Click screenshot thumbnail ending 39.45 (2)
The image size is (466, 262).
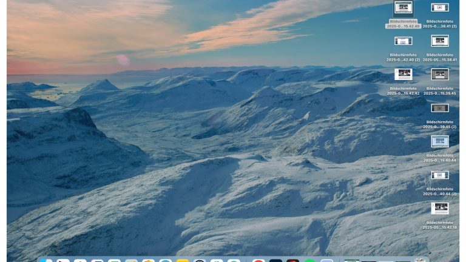click(x=440, y=108)
